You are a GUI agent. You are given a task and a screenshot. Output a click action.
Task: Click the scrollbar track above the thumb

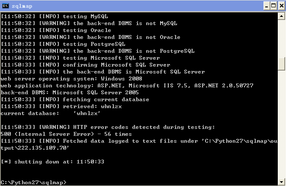click(281, 38)
